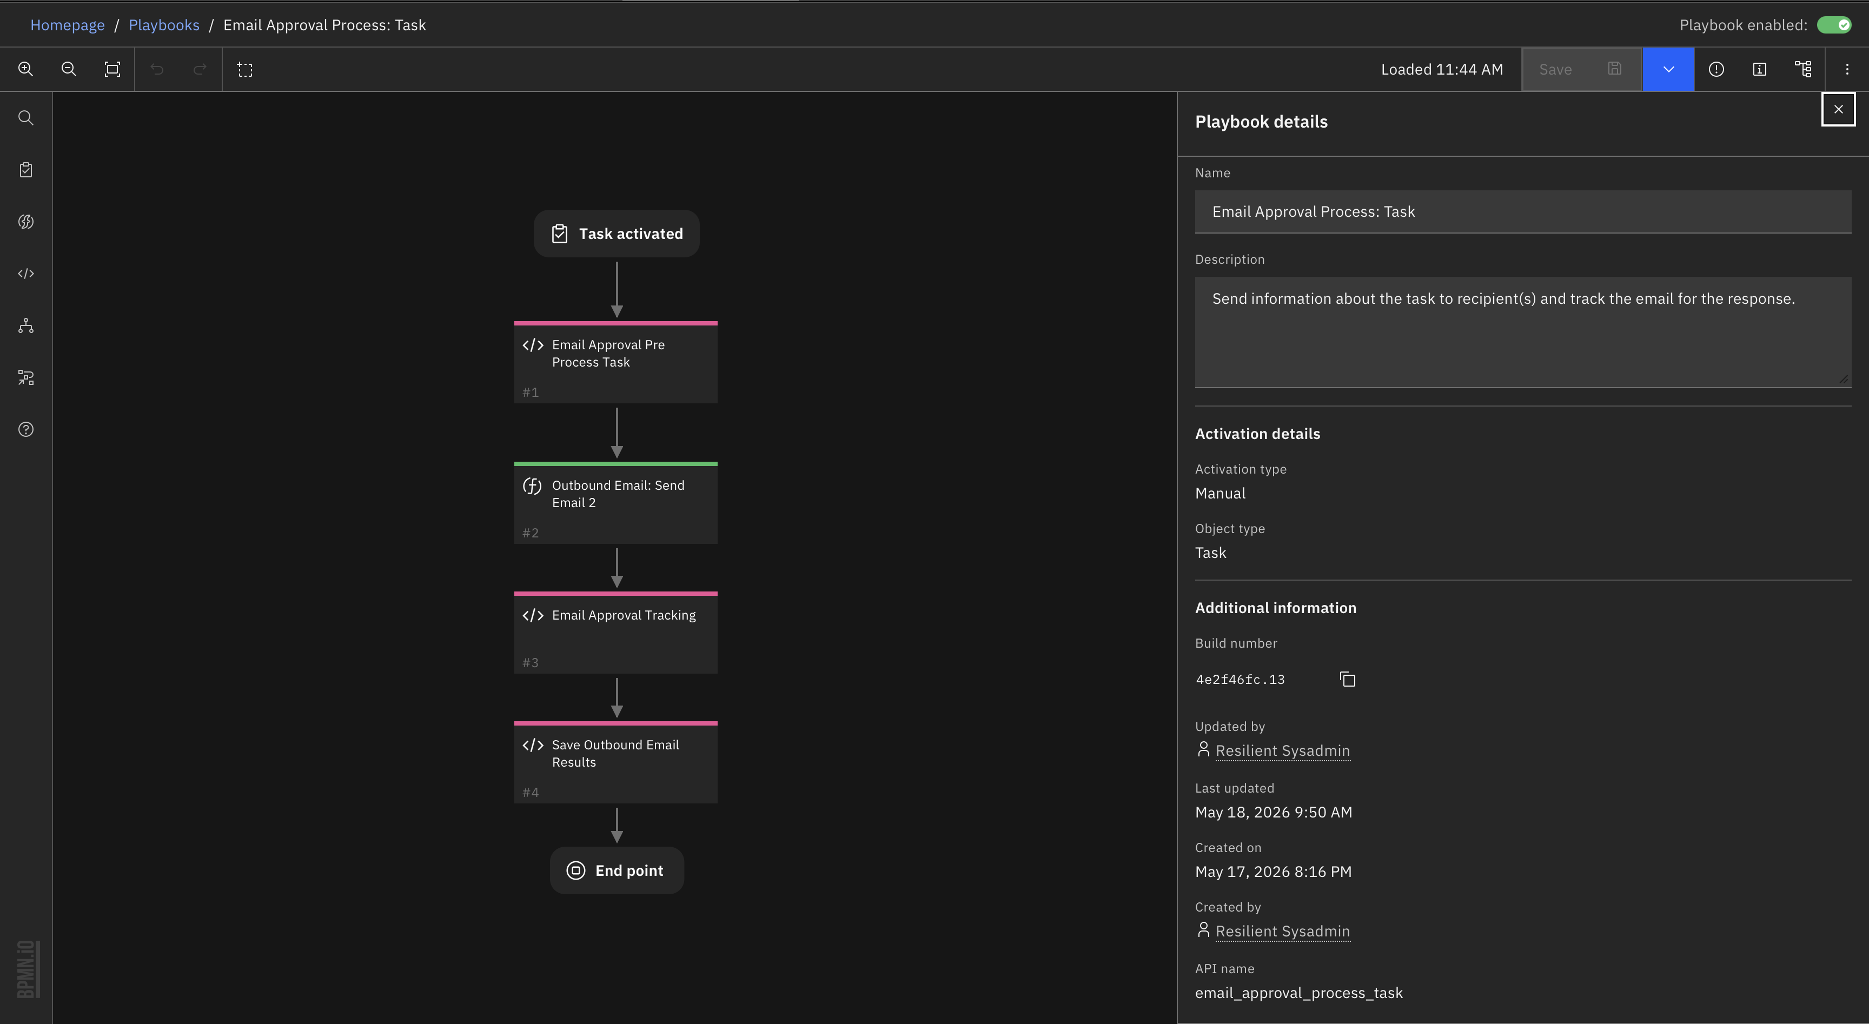Image resolution: width=1869 pixels, height=1024 pixels.
Task: Click the playbook Name input field
Action: coord(1523,212)
